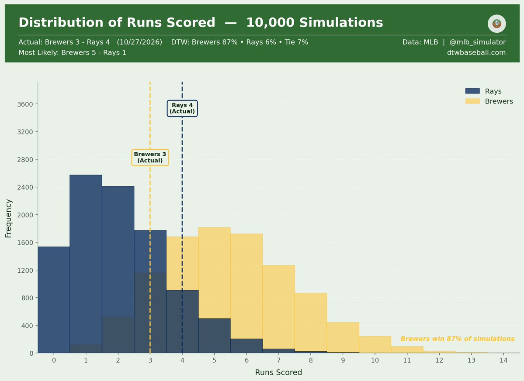
Task: Click the 'DTW: Brewers 87%' probability text
Action: point(204,42)
